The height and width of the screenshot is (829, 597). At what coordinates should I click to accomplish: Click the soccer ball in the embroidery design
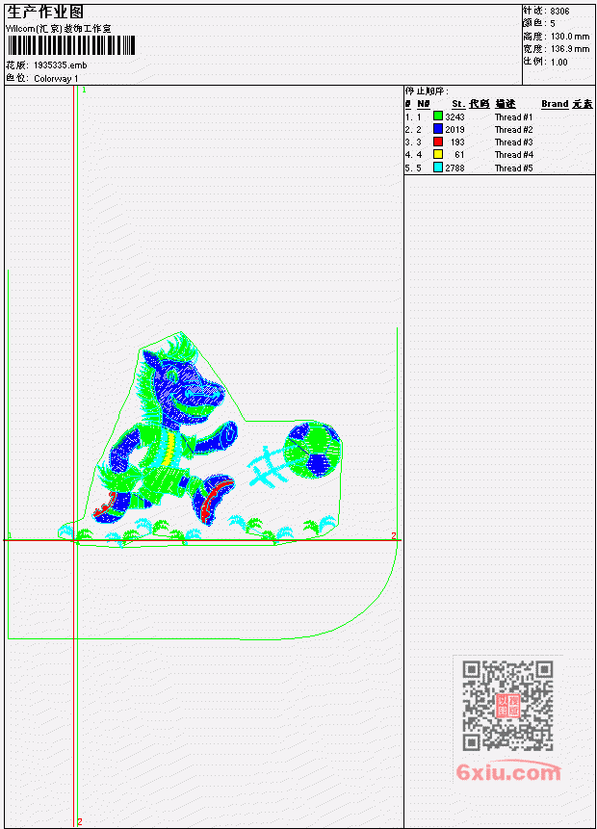(312, 450)
